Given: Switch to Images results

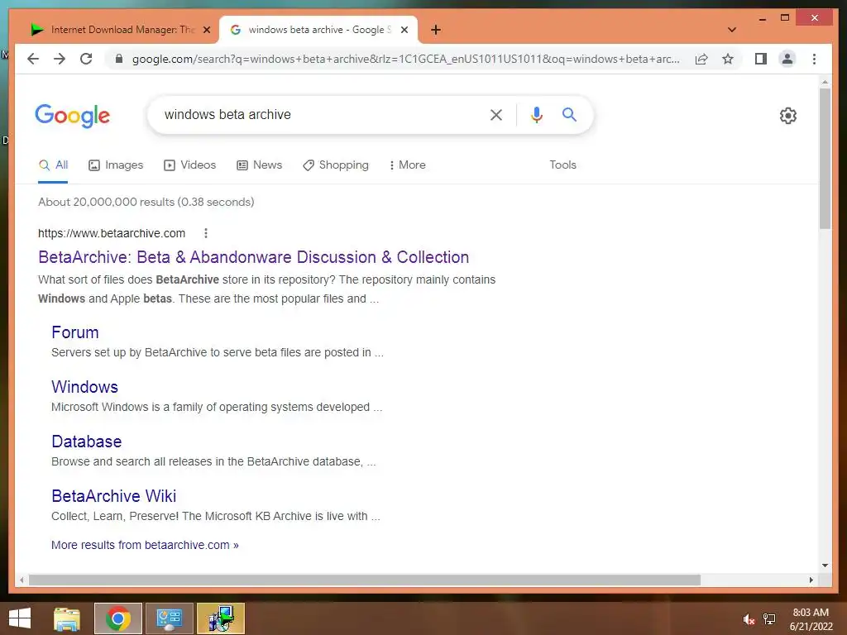Looking at the screenshot, I should point(116,165).
